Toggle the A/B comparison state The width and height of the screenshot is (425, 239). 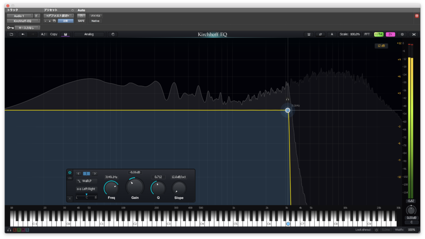(x=43, y=34)
